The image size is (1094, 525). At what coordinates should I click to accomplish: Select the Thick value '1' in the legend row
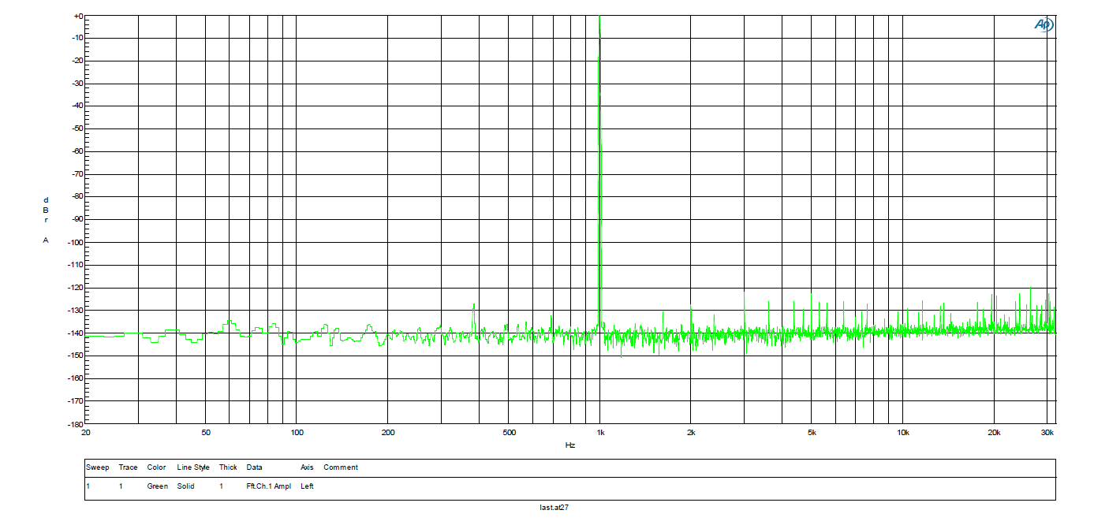(x=222, y=486)
